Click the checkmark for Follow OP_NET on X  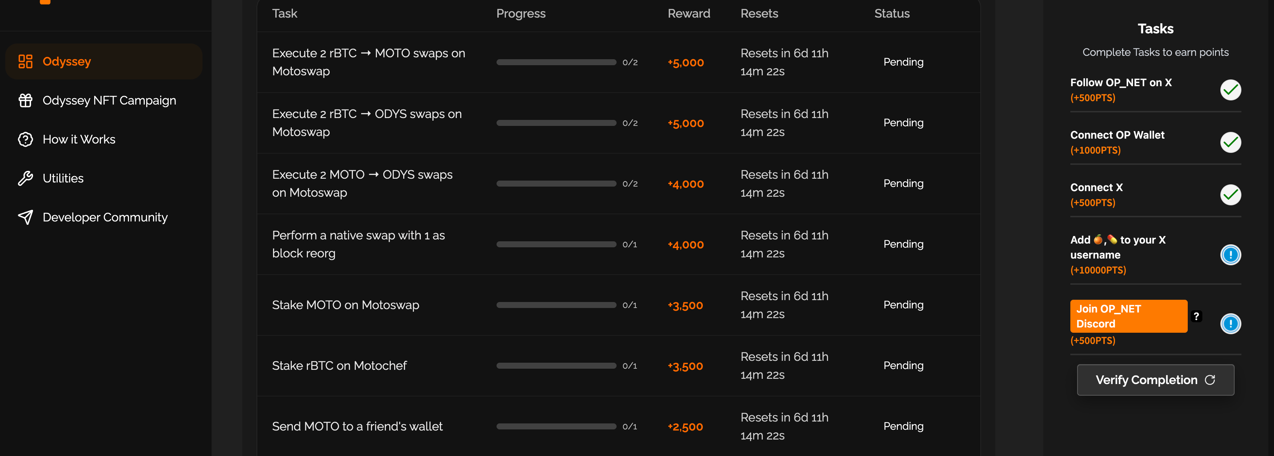[x=1230, y=90]
